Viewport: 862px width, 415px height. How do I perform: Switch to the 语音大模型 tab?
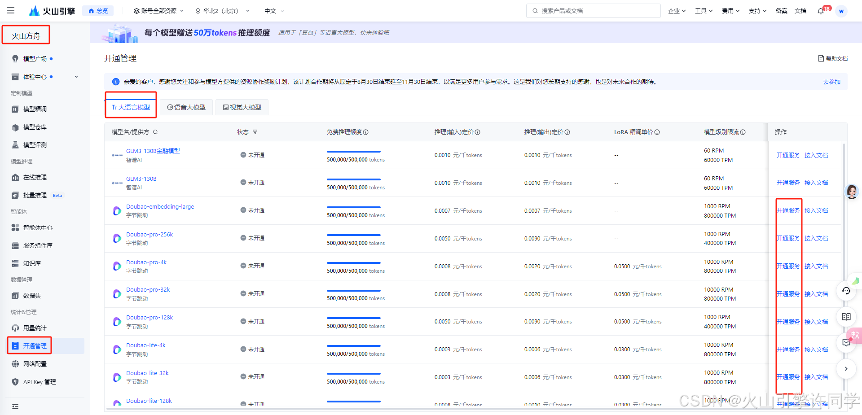click(x=186, y=107)
